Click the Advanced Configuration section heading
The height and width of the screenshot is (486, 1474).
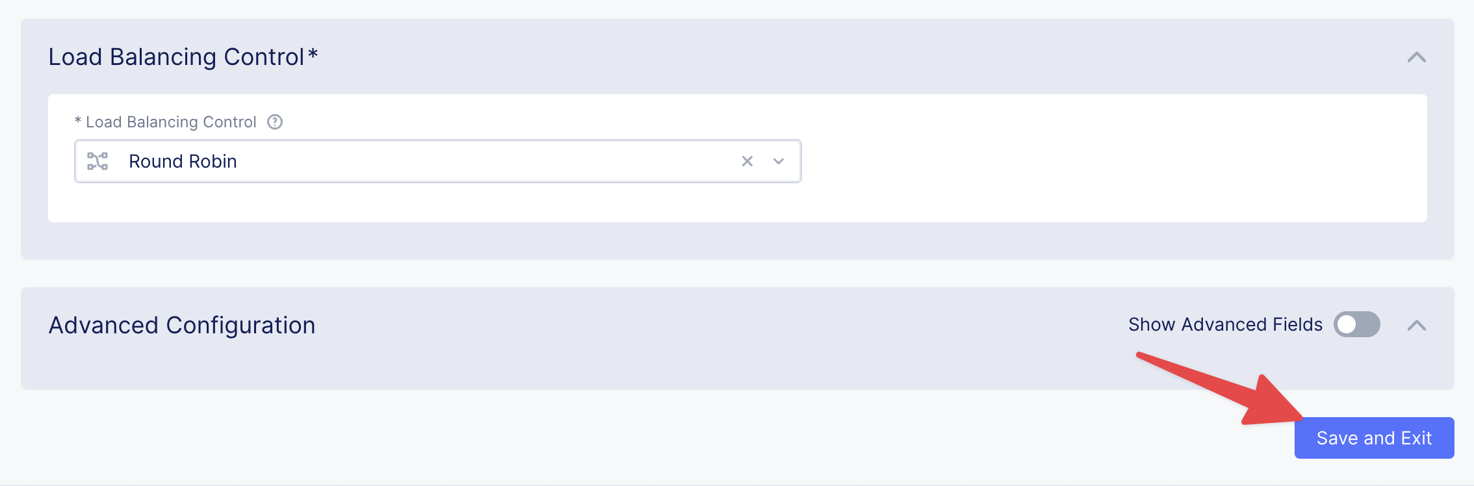click(182, 325)
